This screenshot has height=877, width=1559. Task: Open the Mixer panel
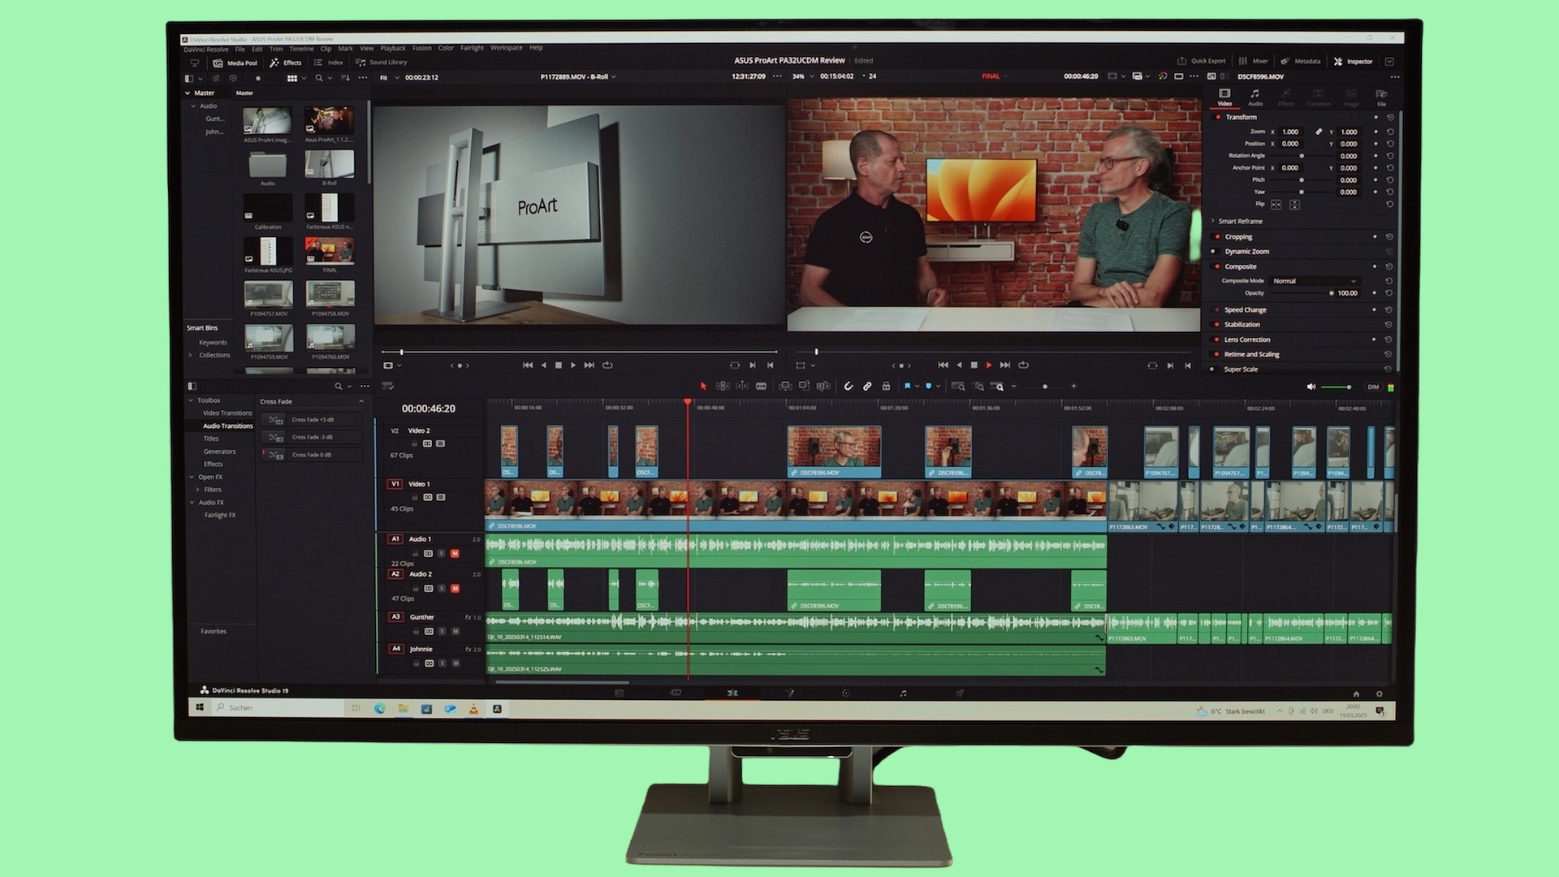click(x=1254, y=62)
